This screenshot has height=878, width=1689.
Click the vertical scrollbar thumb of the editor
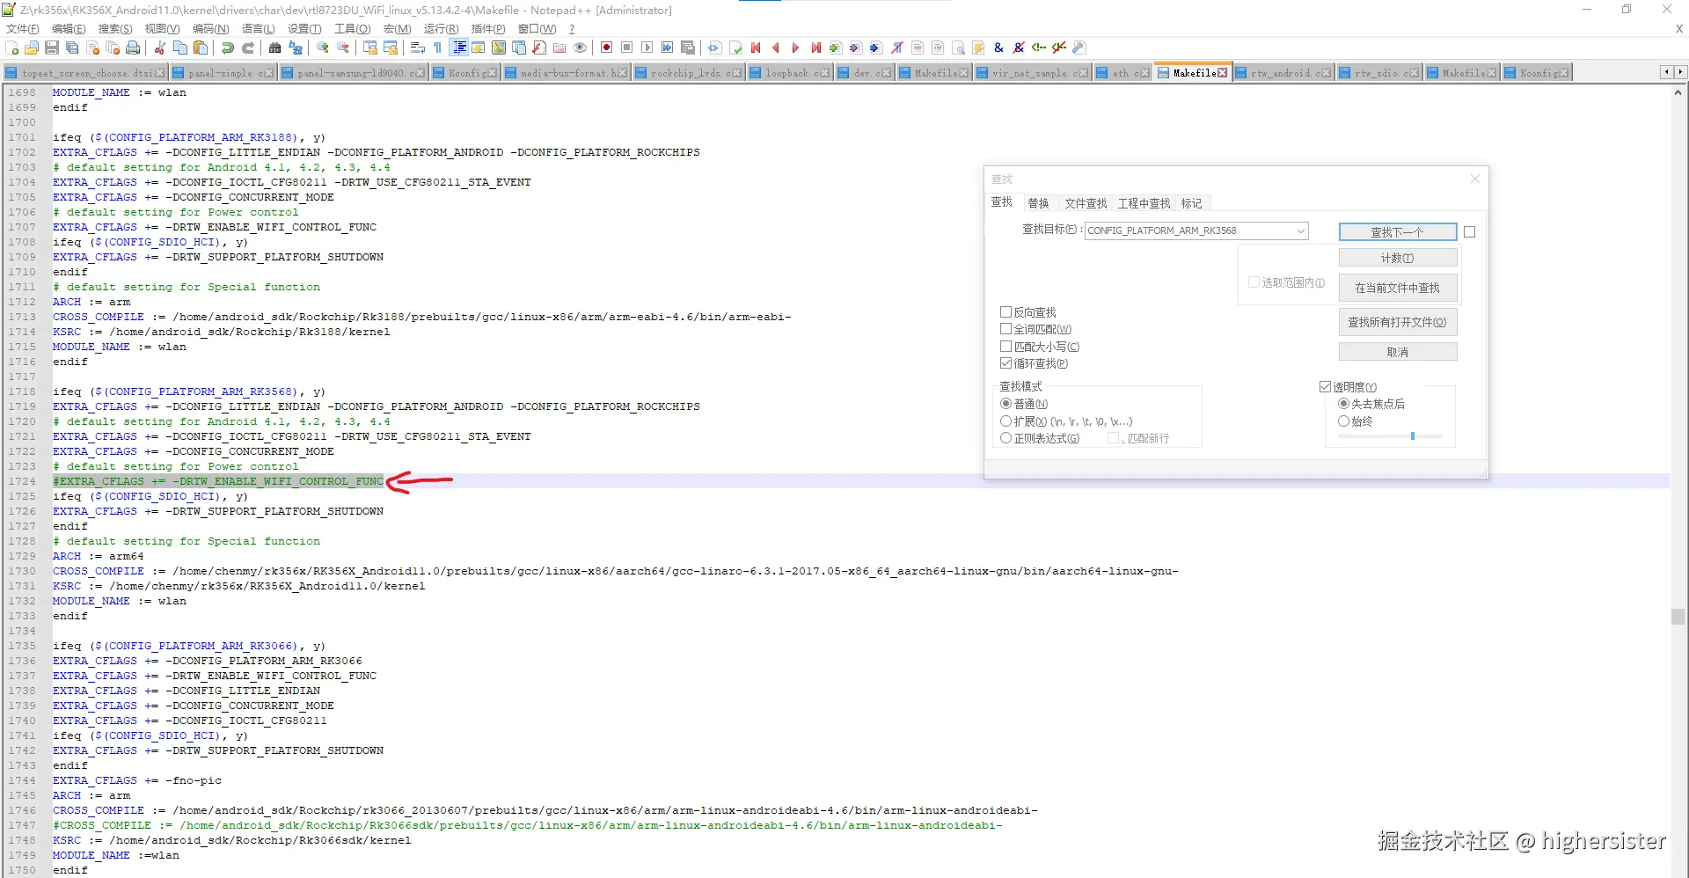click(1678, 617)
